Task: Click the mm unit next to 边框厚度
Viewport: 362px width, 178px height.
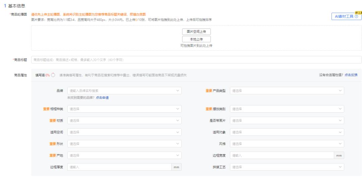Action: tap(176, 167)
